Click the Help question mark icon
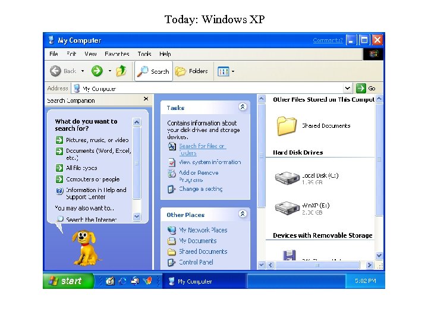 pyautogui.click(x=59, y=191)
